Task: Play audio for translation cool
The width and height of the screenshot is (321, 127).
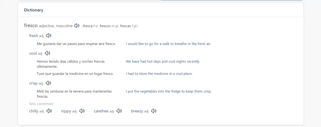Action: (48, 53)
